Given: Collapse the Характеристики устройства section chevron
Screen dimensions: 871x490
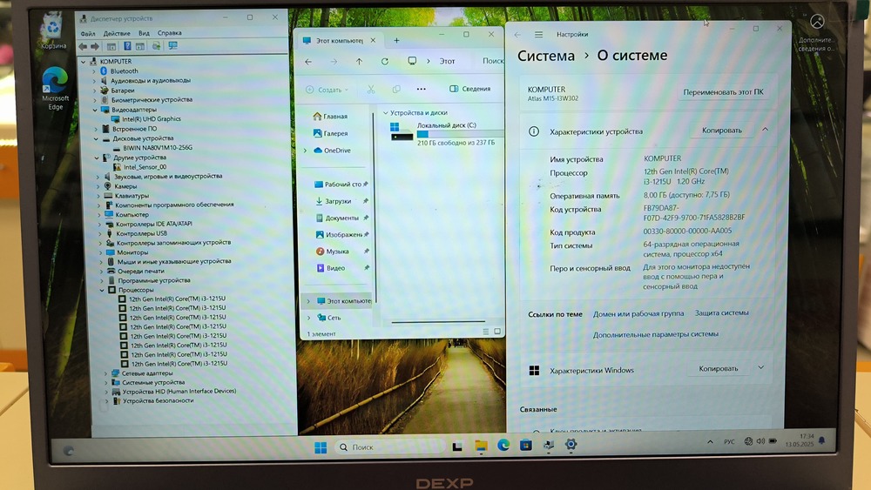Looking at the screenshot, I should 765,130.
